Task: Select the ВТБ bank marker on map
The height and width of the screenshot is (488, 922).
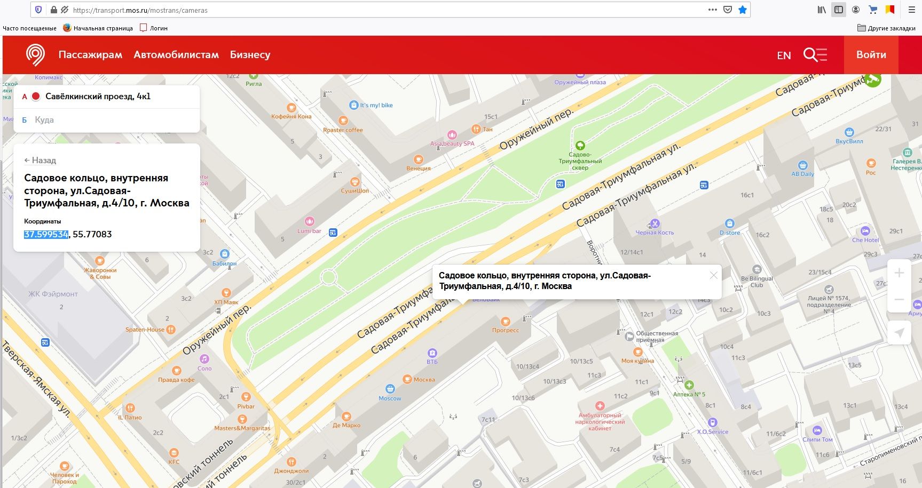Action: tap(432, 353)
